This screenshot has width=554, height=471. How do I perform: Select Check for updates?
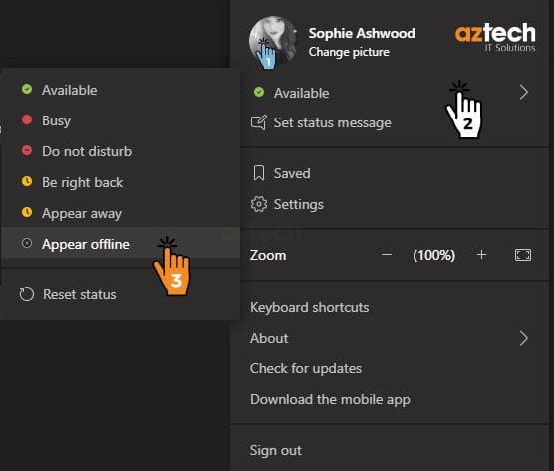pos(306,369)
